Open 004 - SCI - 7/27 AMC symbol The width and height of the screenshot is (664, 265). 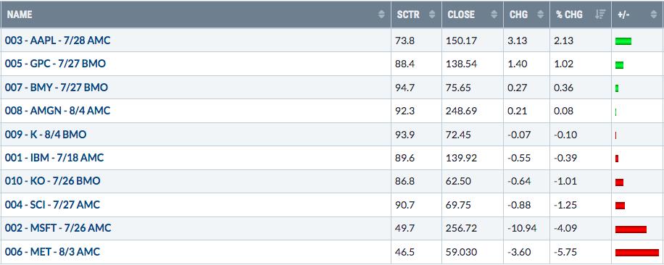pos(52,205)
